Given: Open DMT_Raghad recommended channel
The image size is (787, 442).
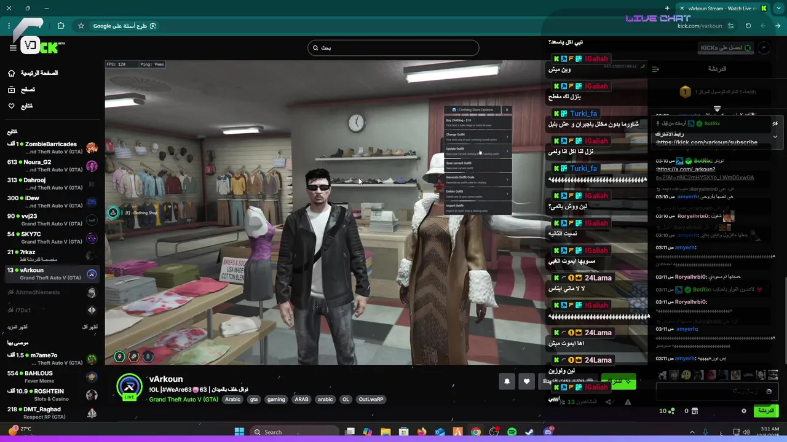Looking at the screenshot, I should point(52,413).
